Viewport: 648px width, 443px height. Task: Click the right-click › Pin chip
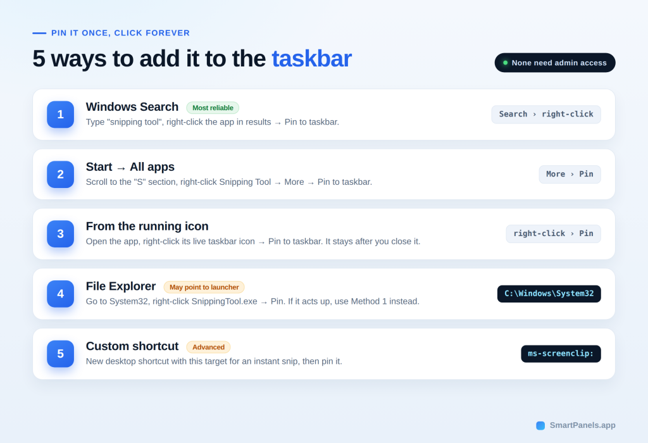tap(553, 234)
